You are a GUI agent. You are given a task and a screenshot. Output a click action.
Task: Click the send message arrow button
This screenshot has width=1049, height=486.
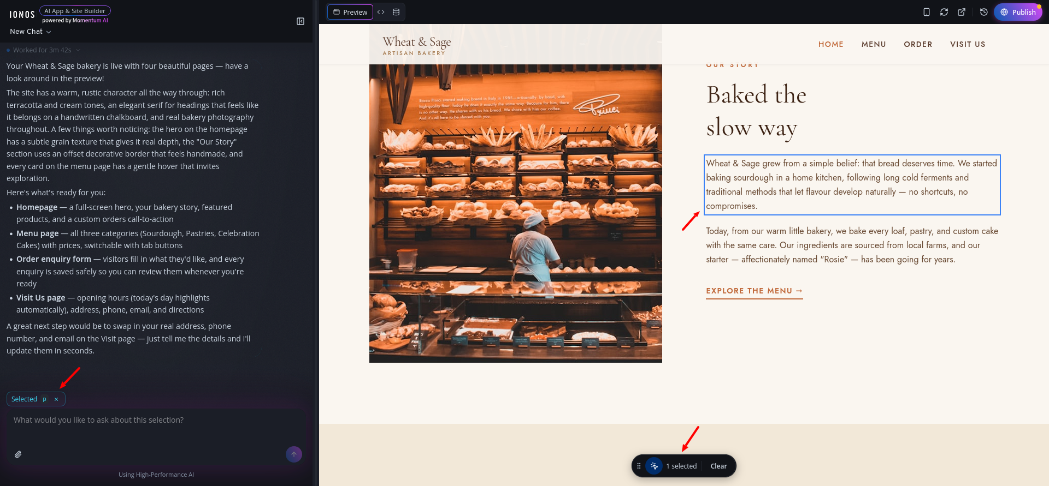[294, 454]
